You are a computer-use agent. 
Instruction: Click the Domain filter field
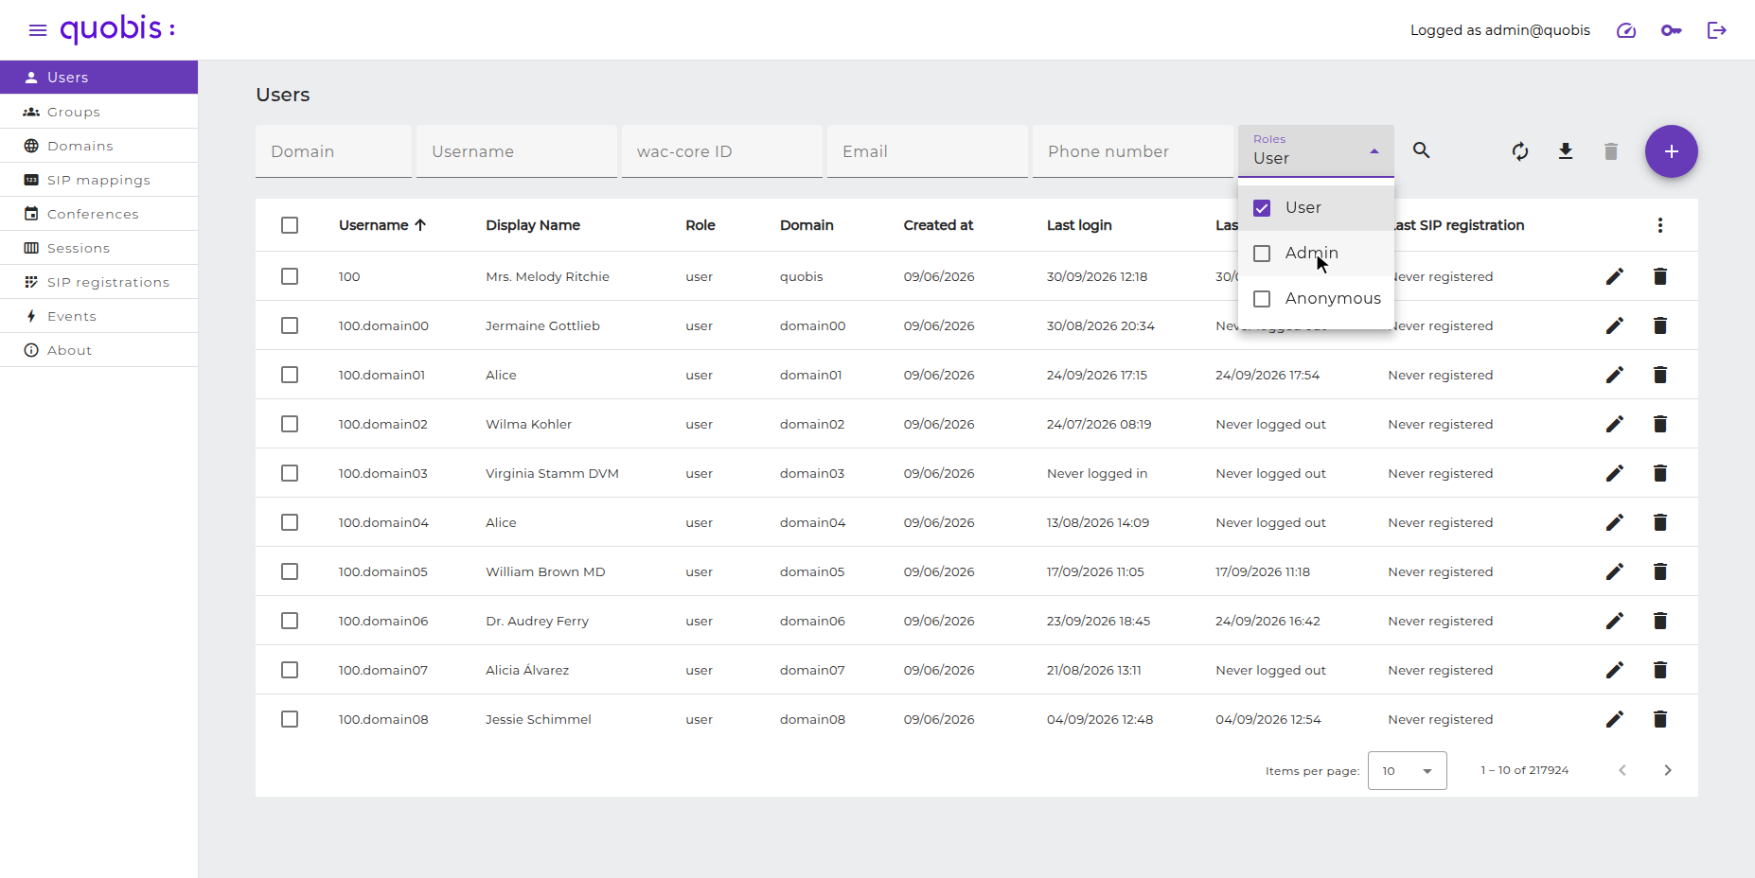tap(333, 151)
